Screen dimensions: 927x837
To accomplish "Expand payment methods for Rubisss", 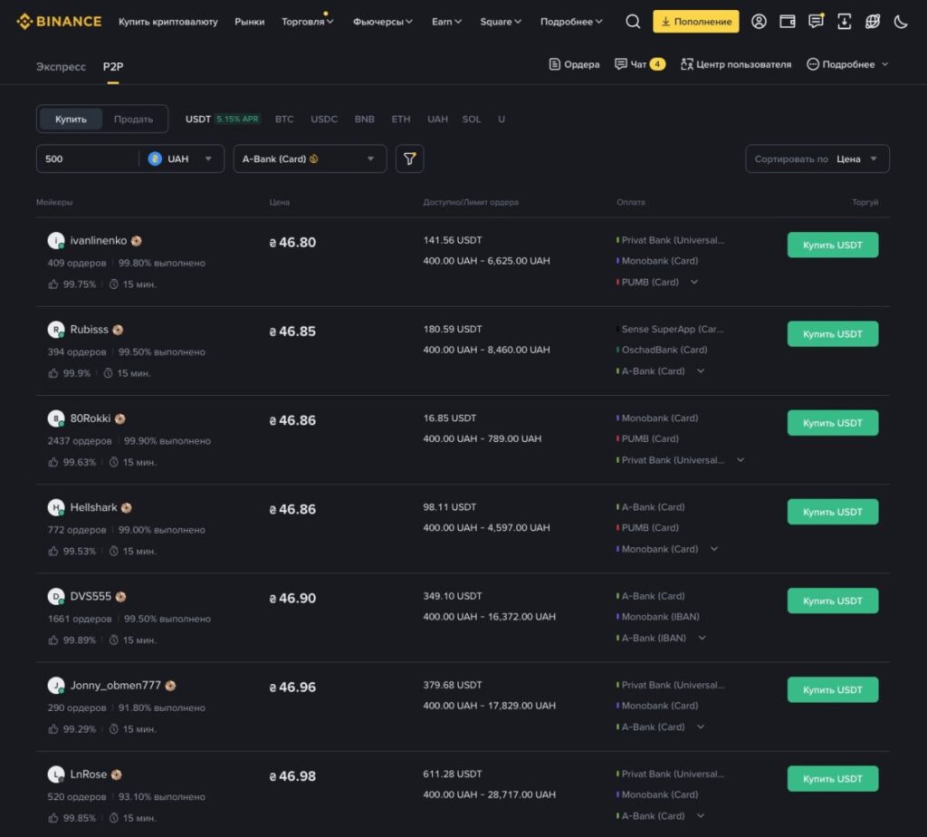I will point(701,370).
